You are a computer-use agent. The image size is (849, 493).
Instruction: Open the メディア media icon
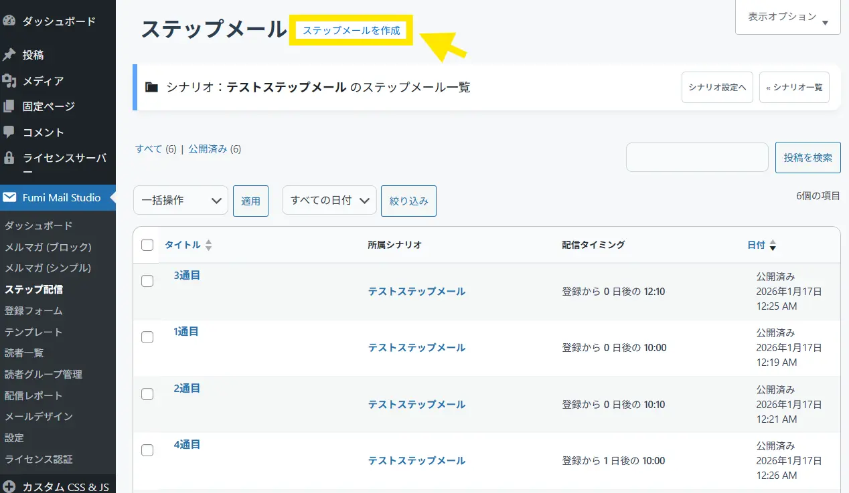click(x=9, y=81)
